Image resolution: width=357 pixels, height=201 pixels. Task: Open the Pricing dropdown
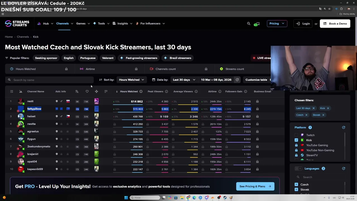point(277,24)
